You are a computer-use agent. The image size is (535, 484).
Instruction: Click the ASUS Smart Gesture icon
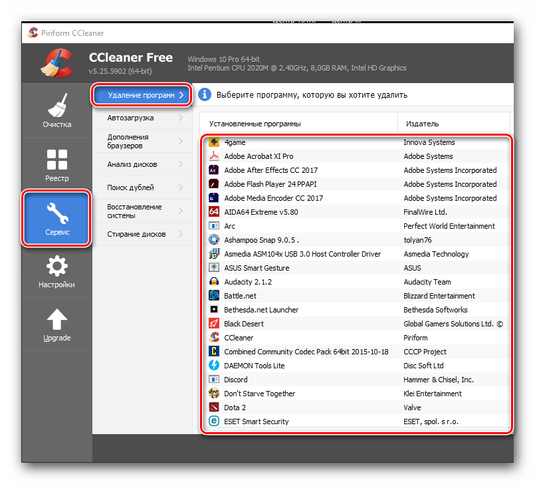click(214, 268)
